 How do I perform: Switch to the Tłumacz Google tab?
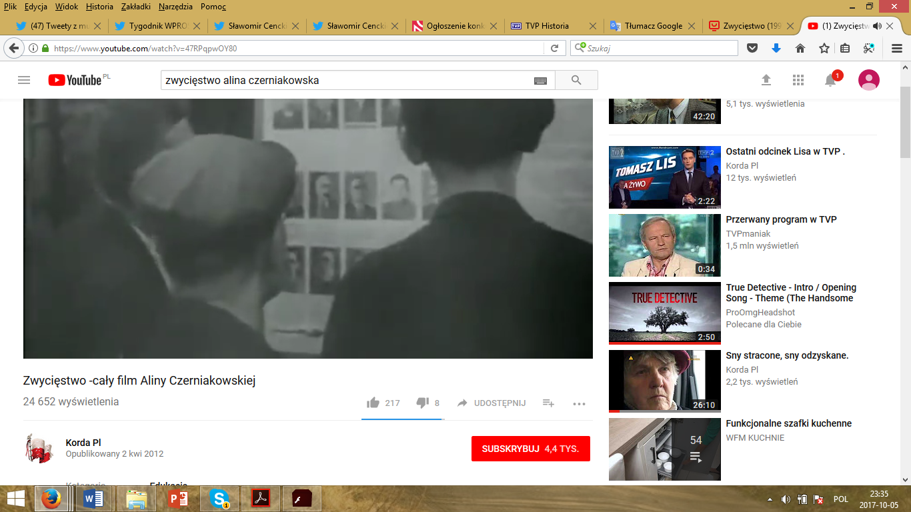(x=652, y=26)
